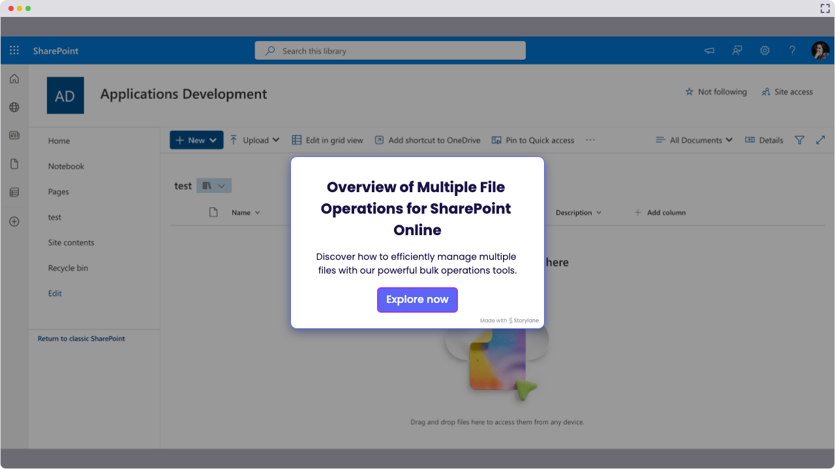
Task: Toggle the Not following star
Action: coord(716,92)
